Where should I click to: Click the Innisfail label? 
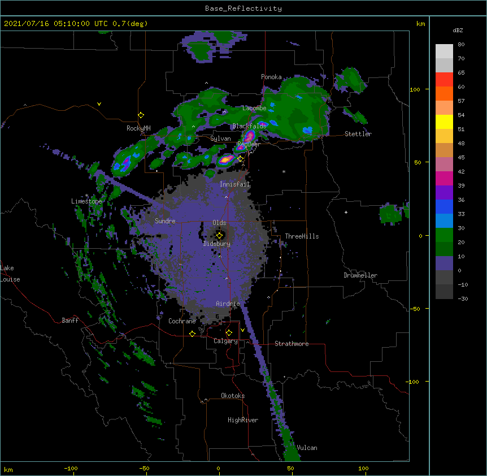point(234,184)
